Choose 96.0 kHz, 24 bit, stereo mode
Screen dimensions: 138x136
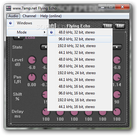[x=80, y=66]
